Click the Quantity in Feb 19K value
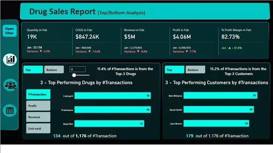The width and height of the screenshot is (273, 153). pos(32,37)
